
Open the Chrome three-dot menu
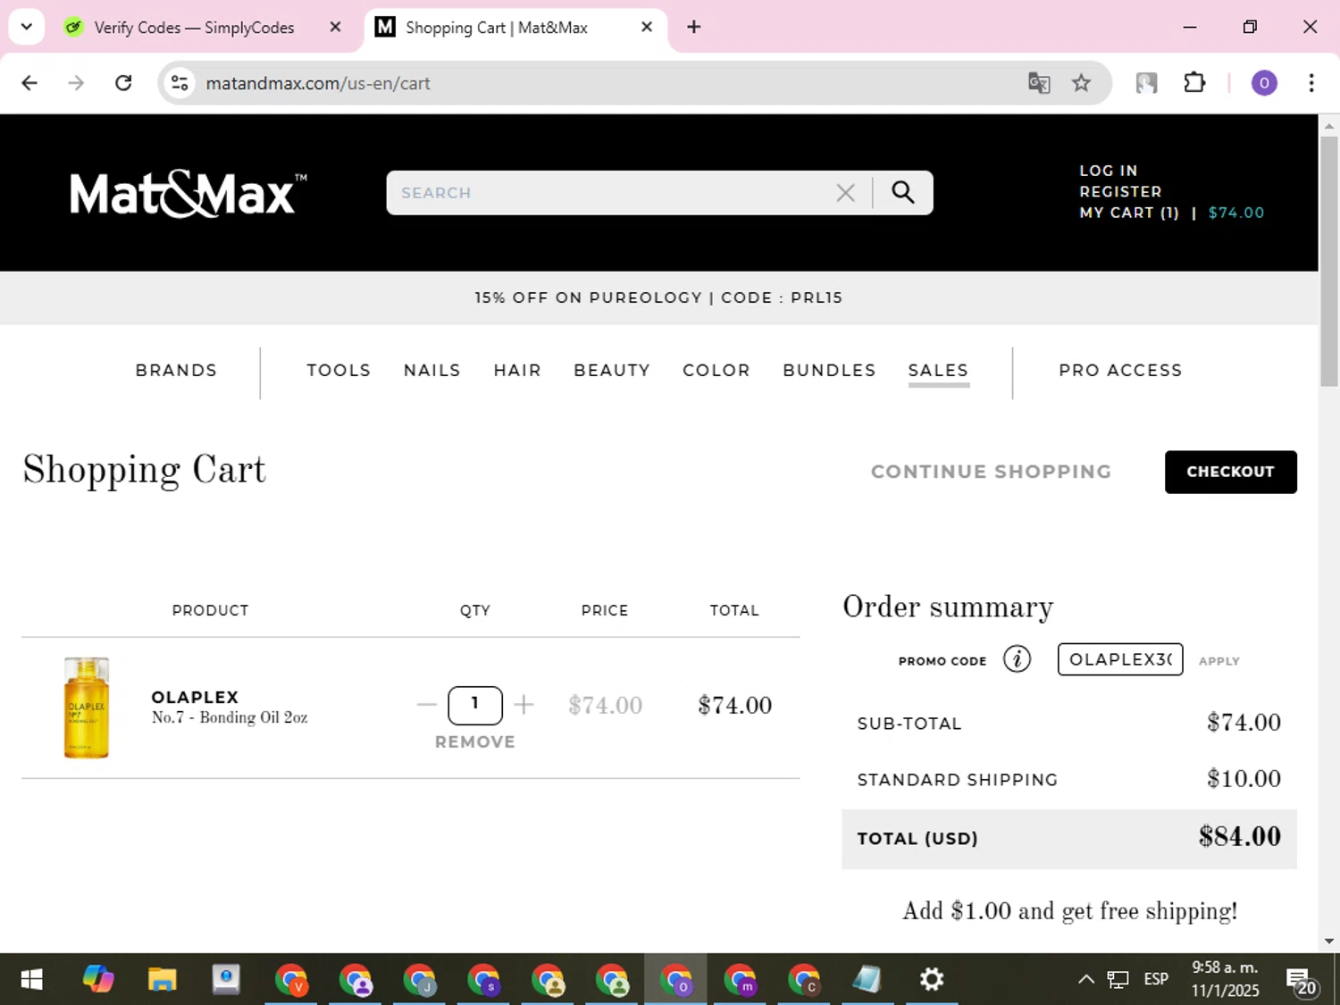point(1311,83)
